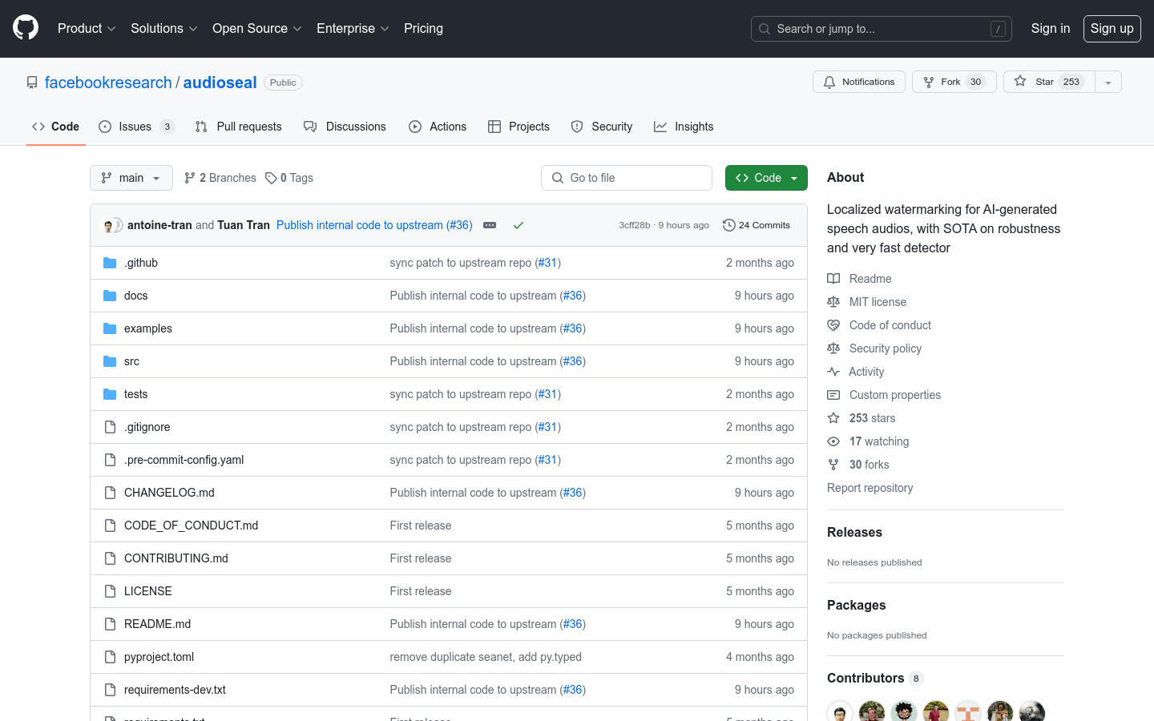
Task: Switch to the Projects tab
Action: coord(519,127)
